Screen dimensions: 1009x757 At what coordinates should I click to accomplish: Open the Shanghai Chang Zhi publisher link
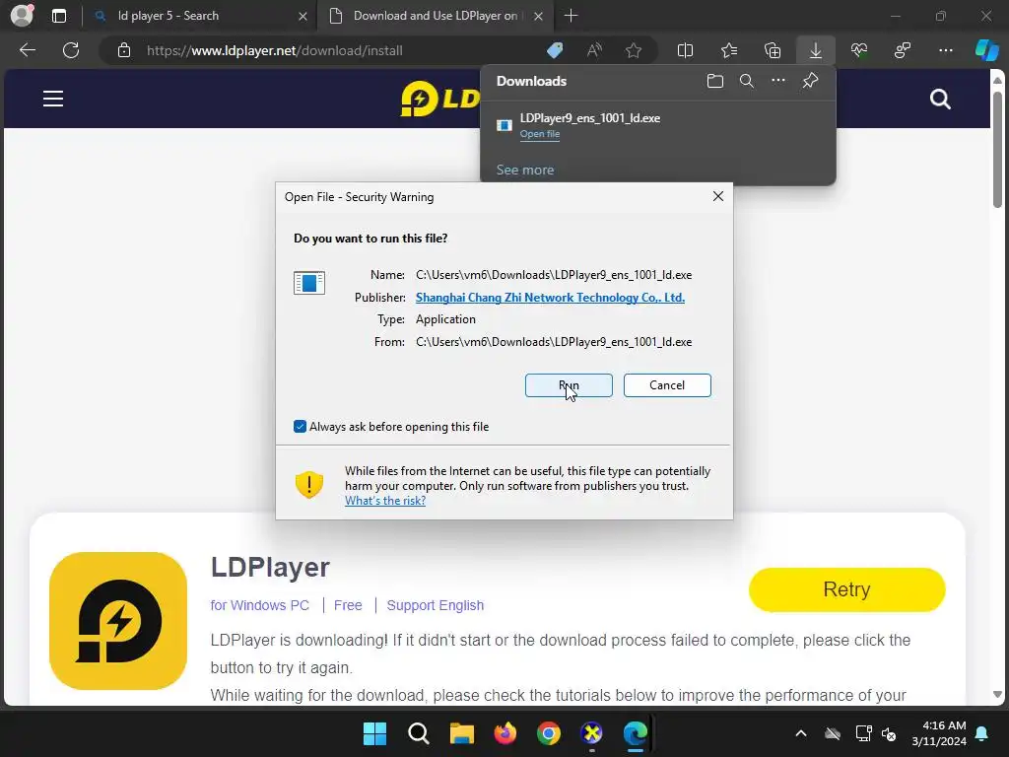tap(550, 298)
